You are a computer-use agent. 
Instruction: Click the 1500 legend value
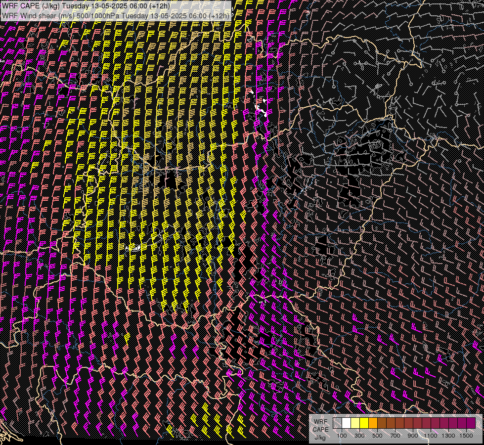[466, 436]
